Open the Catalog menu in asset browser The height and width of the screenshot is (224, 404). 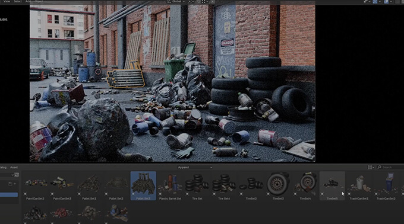coord(3,168)
